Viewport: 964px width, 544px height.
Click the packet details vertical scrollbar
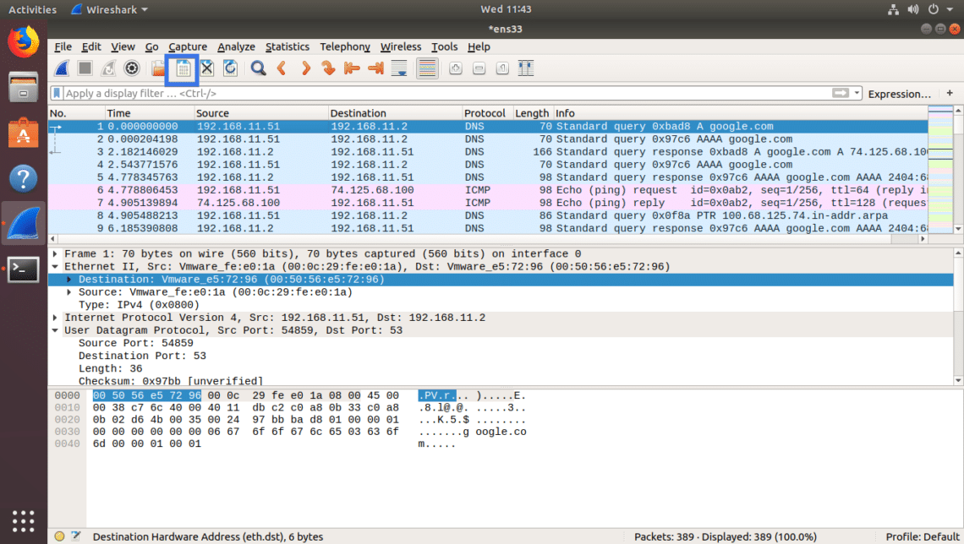pos(958,317)
